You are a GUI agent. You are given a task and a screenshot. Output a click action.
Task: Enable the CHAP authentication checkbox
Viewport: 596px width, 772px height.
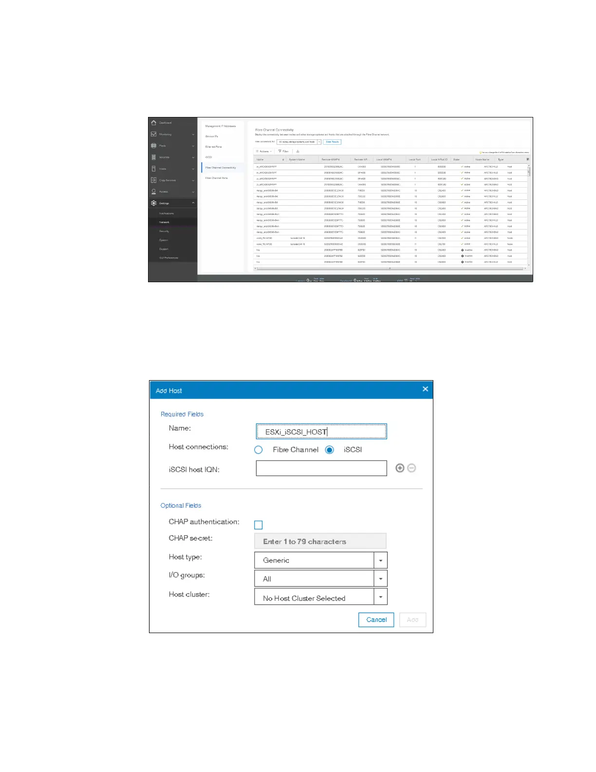(x=259, y=525)
